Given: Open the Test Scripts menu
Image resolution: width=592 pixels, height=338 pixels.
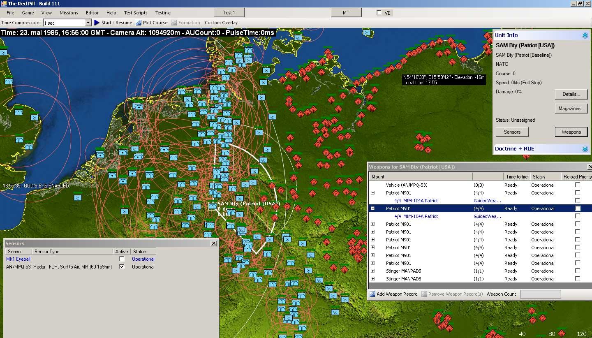Looking at the screenshot, I should point(136,13).
